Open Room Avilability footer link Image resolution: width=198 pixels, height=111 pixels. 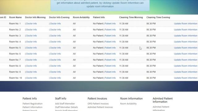128,104
